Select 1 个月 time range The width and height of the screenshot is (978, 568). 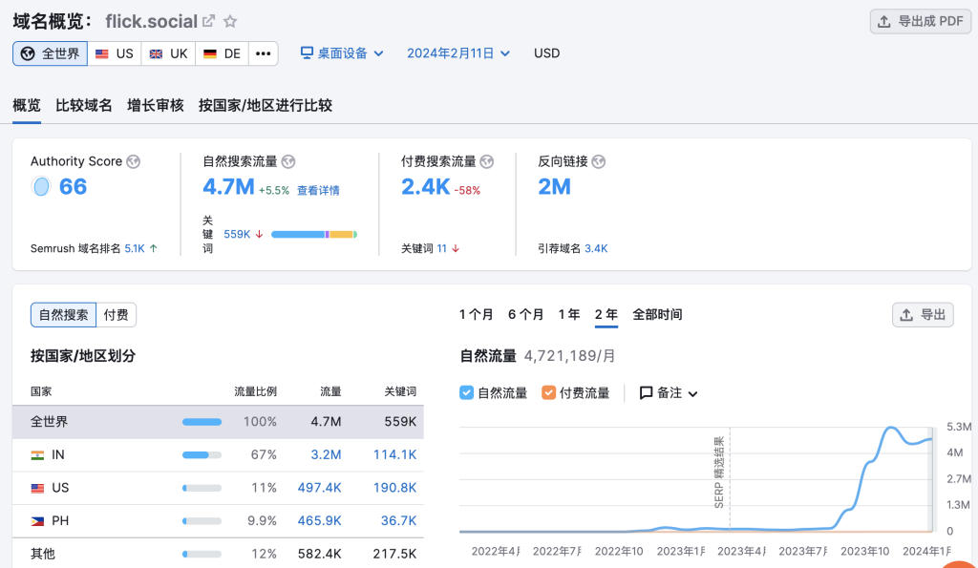click(x=476, y=315)
